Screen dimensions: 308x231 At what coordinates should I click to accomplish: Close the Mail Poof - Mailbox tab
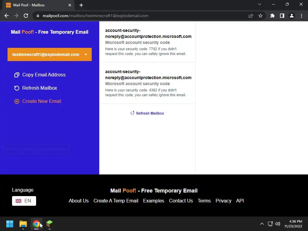coord(70,5)
